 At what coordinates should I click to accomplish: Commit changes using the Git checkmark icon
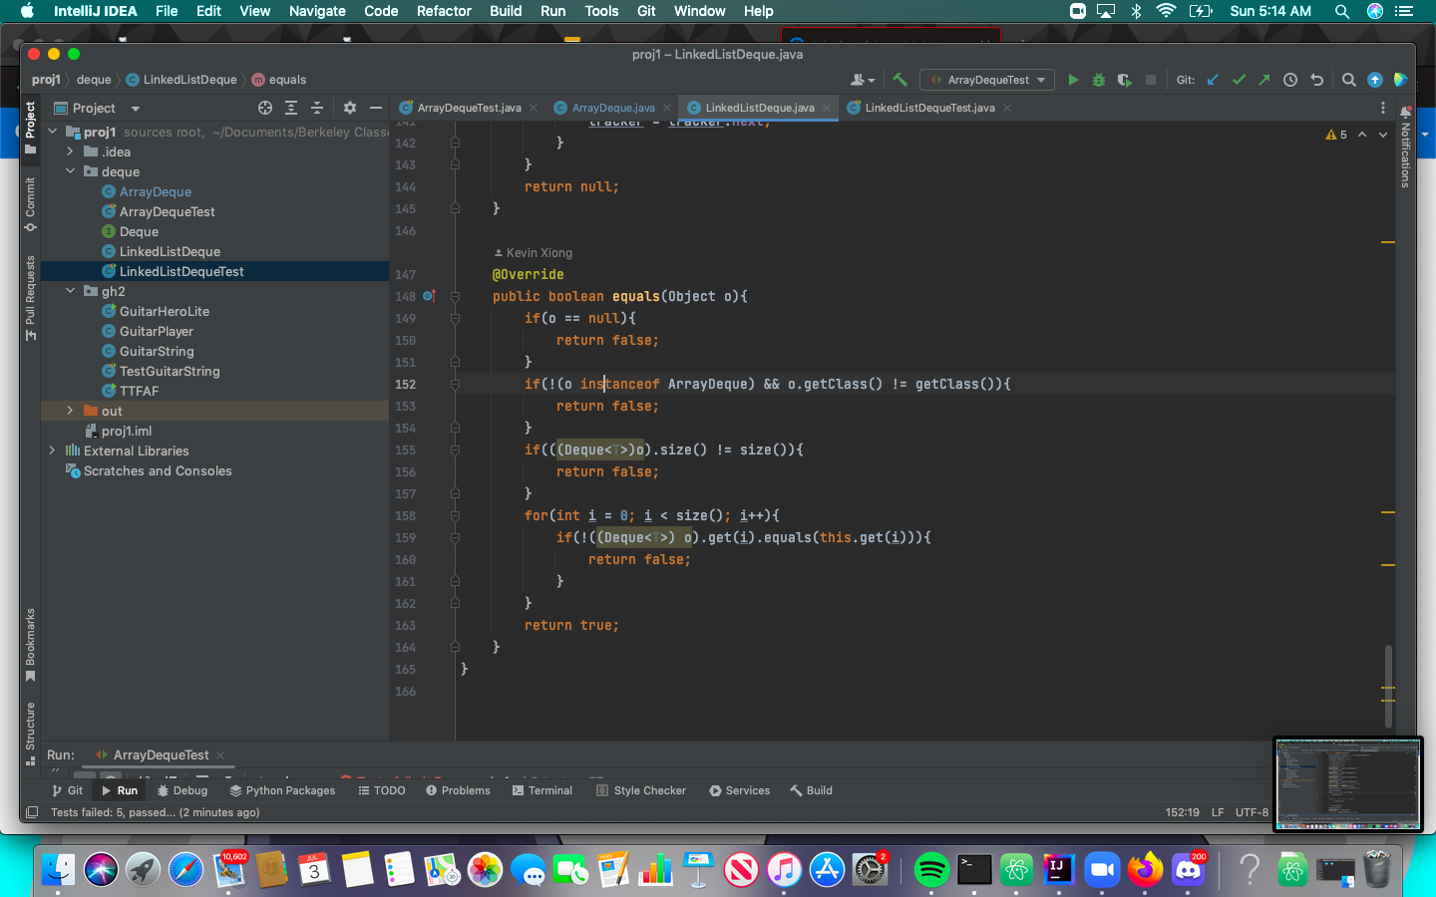[x=1239, y=80]
